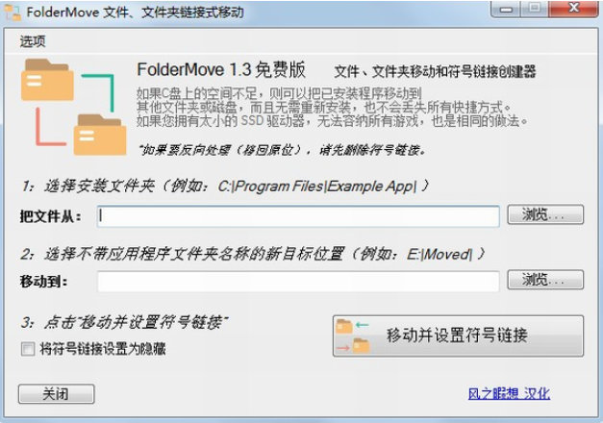
Task: Minimize the FolderMove window
Action: tap(506, 9)
